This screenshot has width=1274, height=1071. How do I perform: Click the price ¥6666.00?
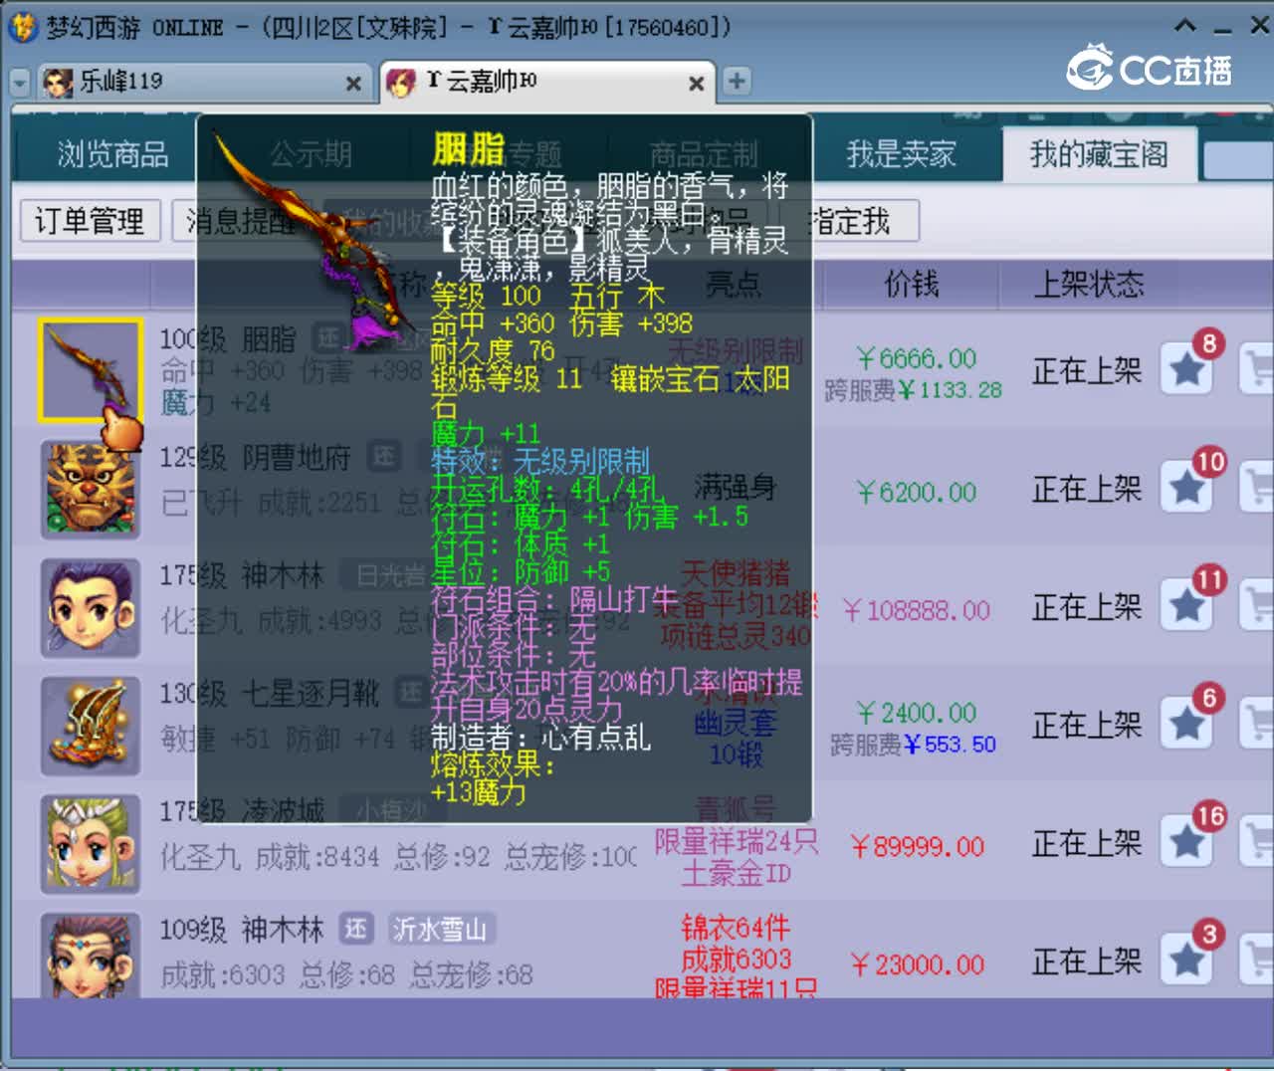tap(916, 358)
